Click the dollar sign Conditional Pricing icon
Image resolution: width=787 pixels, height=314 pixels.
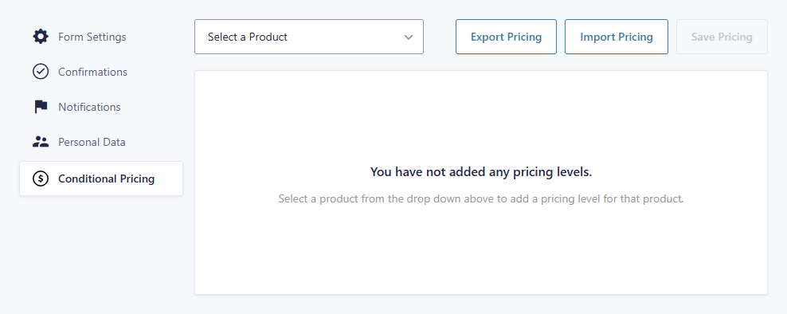coord(41,179)
